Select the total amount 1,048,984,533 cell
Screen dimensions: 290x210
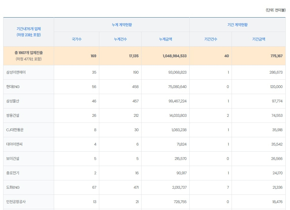pos(174,56)
